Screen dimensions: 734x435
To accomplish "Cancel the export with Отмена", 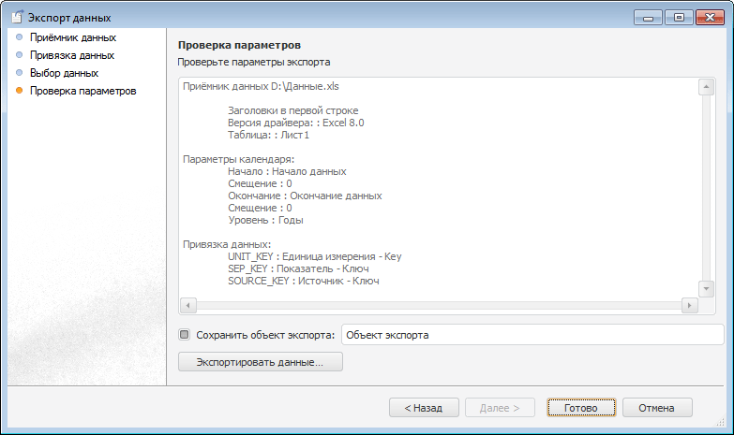I will pos(656,408).
